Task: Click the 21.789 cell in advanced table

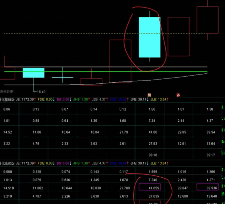Action: pyautogui.click(x=124, y=188)
